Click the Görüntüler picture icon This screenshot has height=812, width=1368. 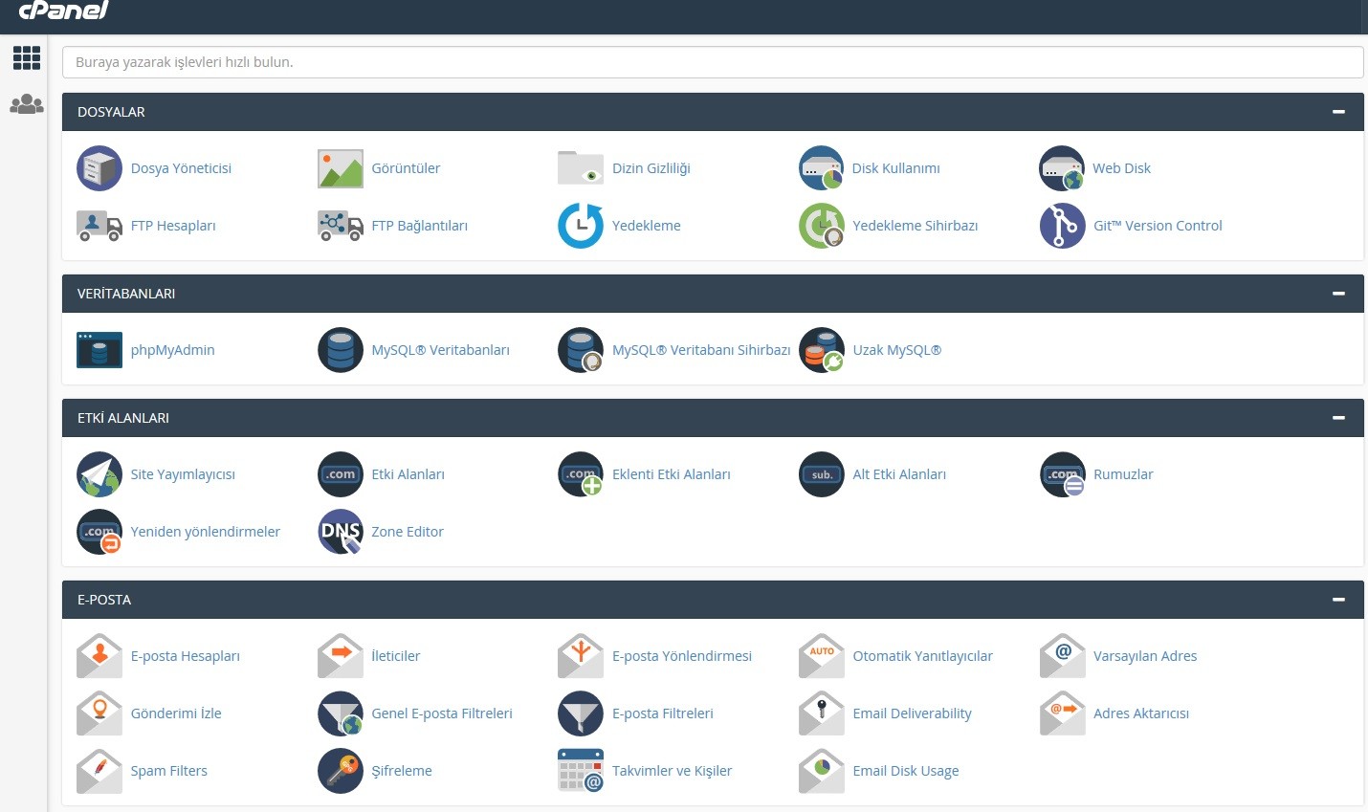point(341,168)
